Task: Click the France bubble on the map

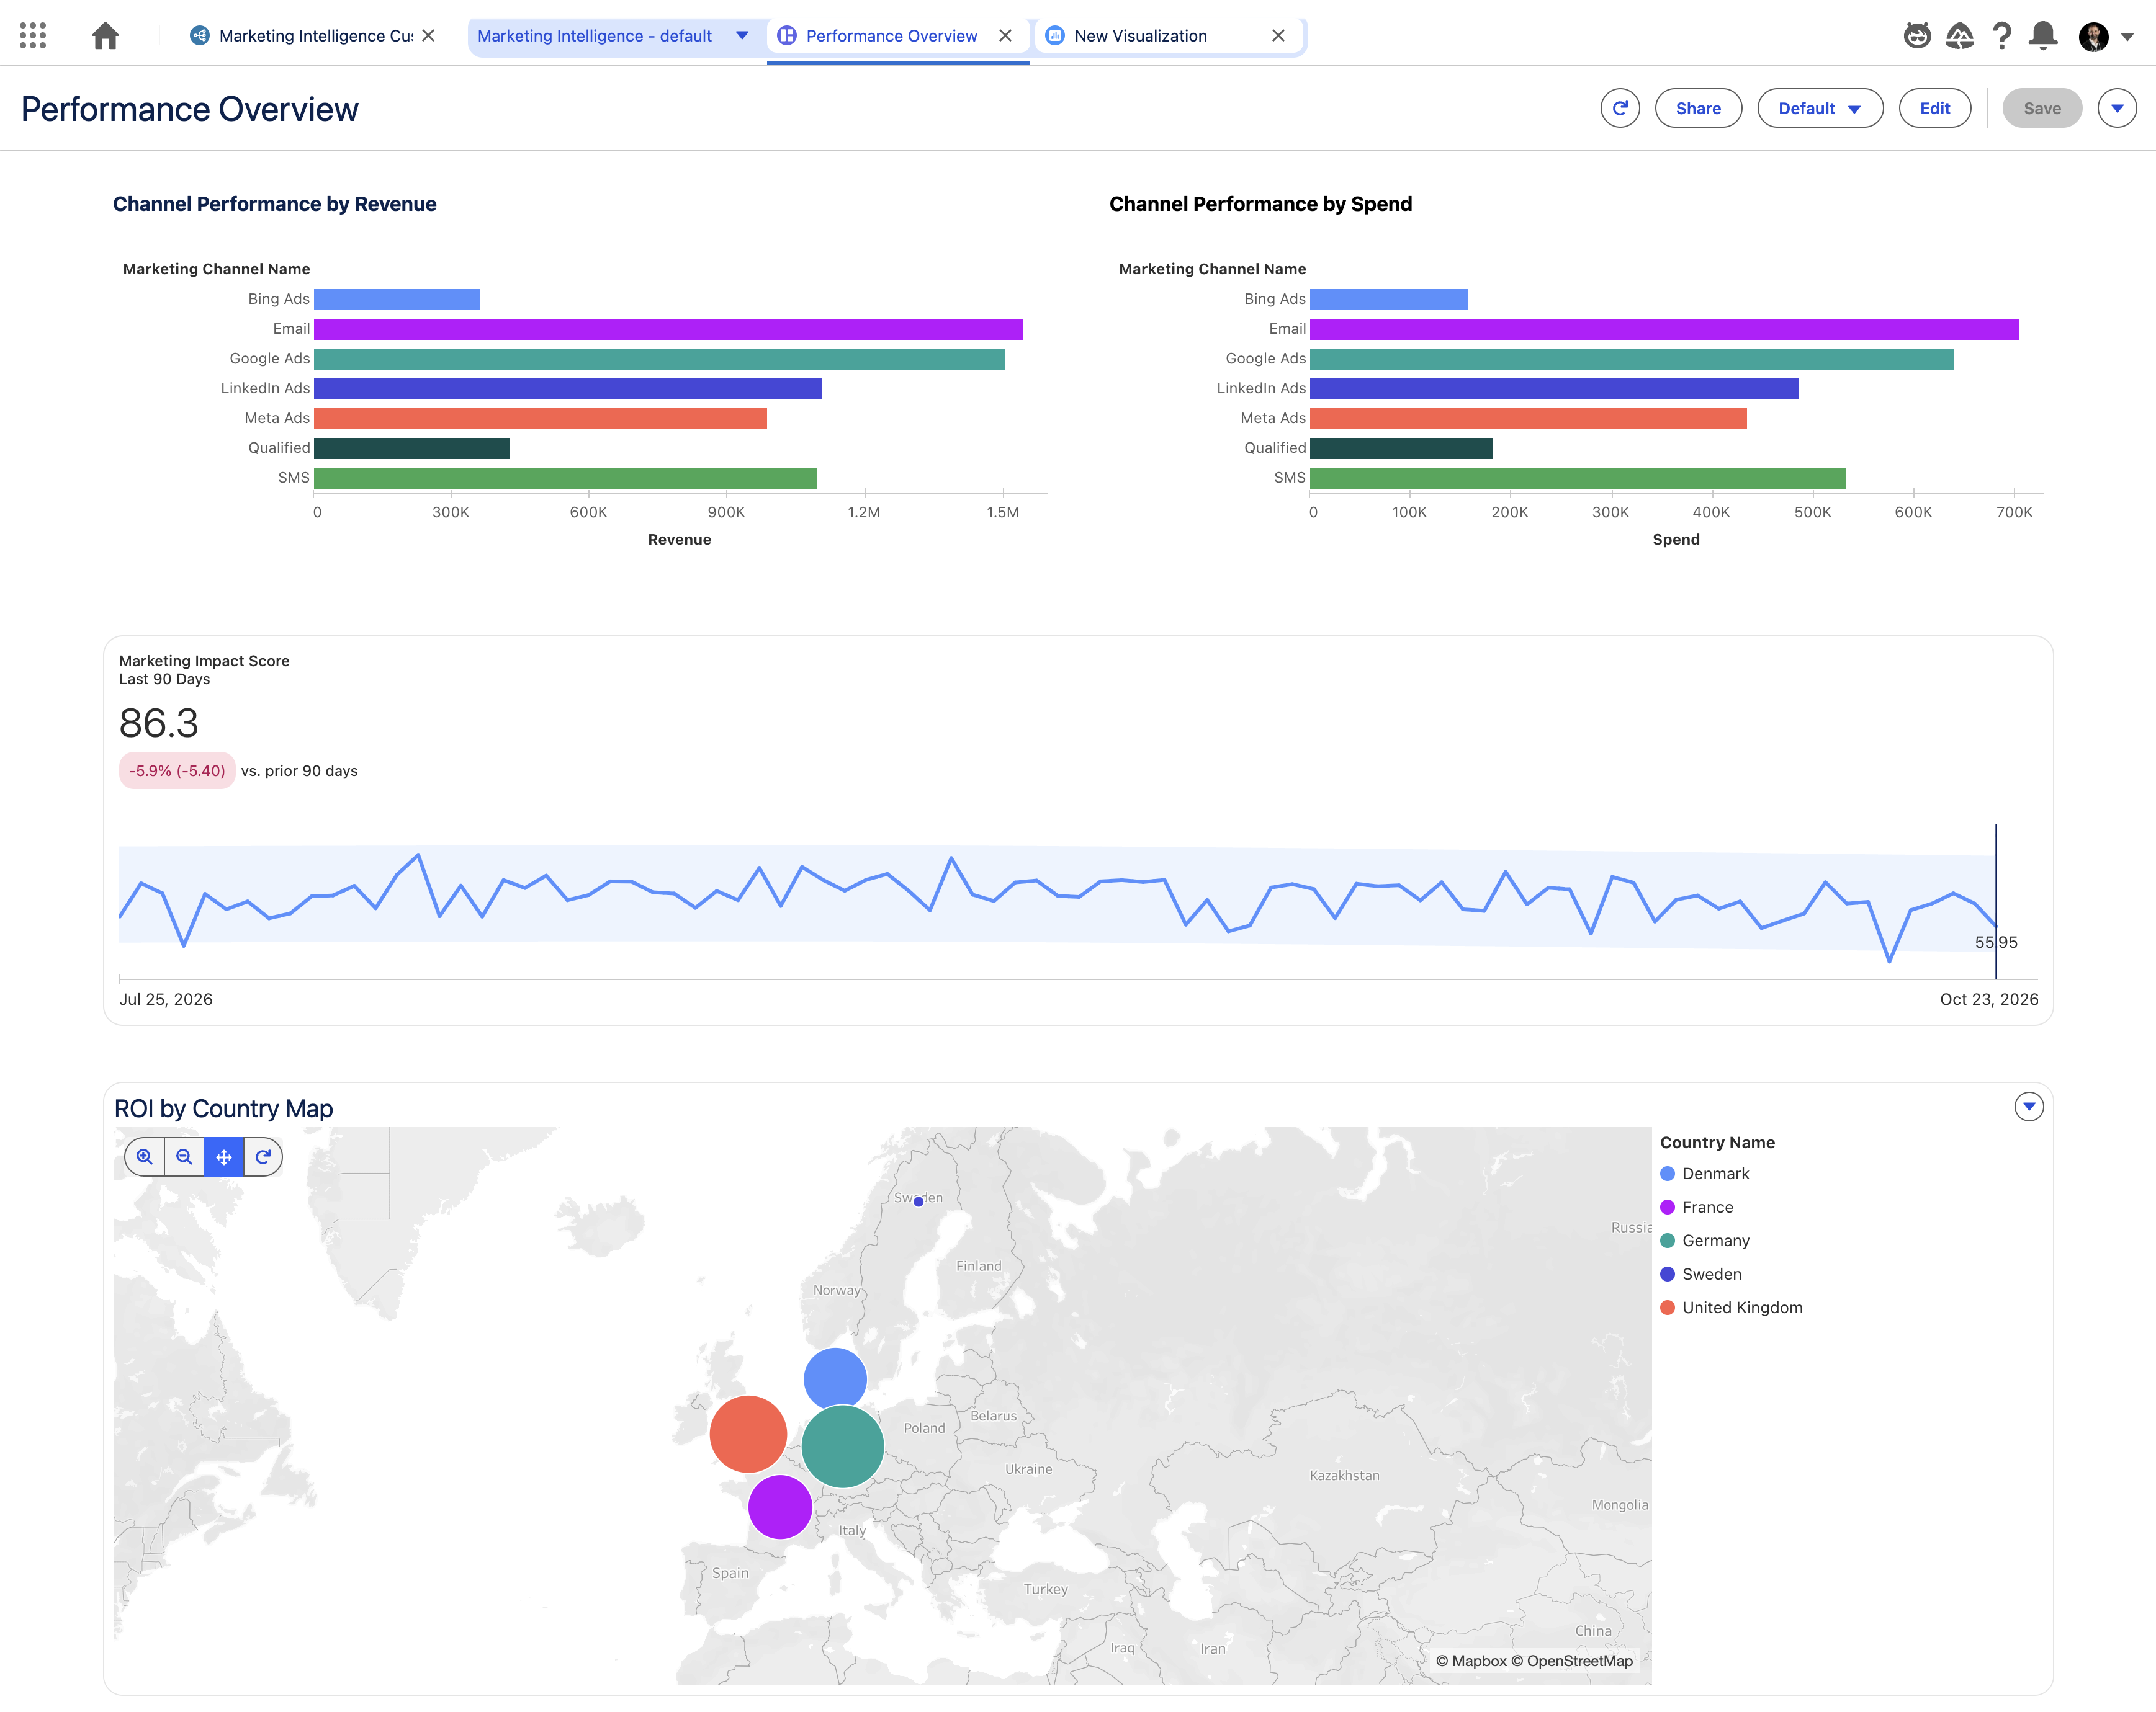Action: tap(780, 1506)
